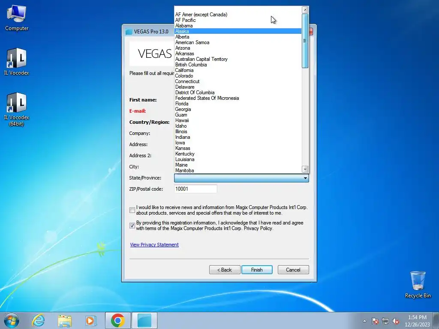Choose Kansas from the list
This screenshot has height=329, width=439.
coord(238,148)
